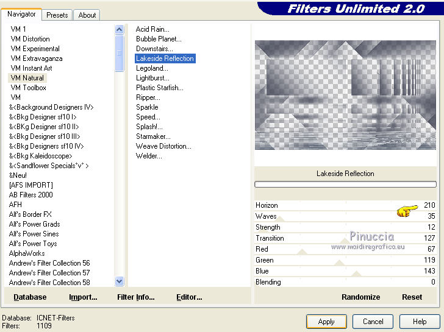Viewport: 444px width, 332px height.
Task: Select Bubble Planet filter
Action: point(159,39)
